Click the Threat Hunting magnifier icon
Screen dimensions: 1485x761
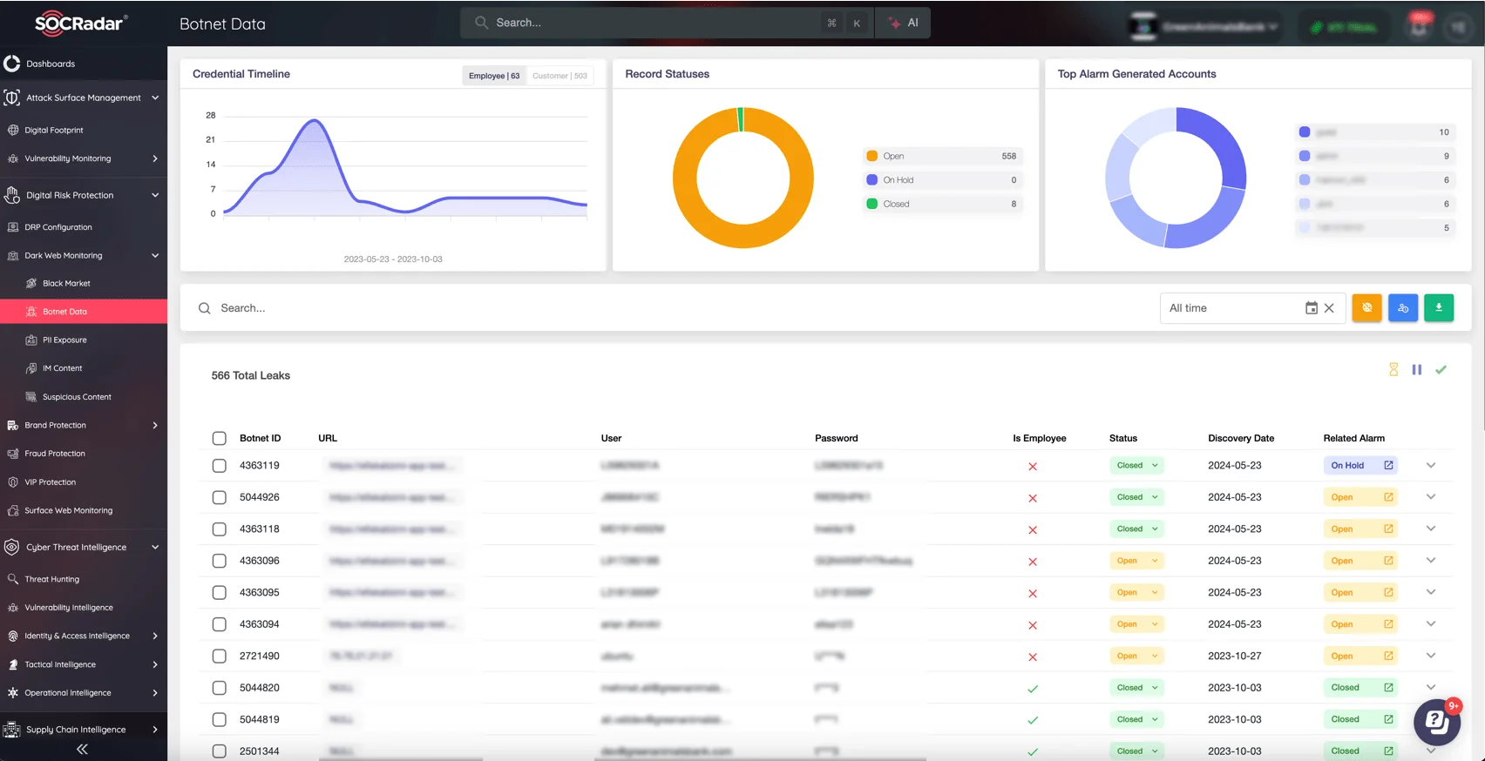13,579
